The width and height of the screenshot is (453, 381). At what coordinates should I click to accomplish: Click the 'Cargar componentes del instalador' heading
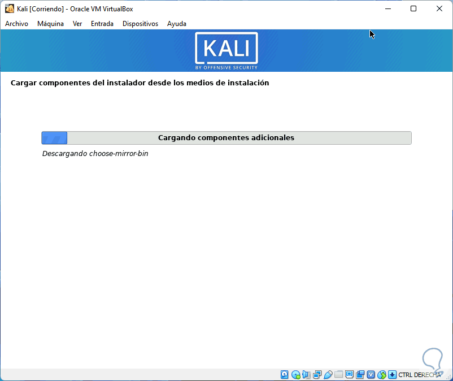pos(140,83)
